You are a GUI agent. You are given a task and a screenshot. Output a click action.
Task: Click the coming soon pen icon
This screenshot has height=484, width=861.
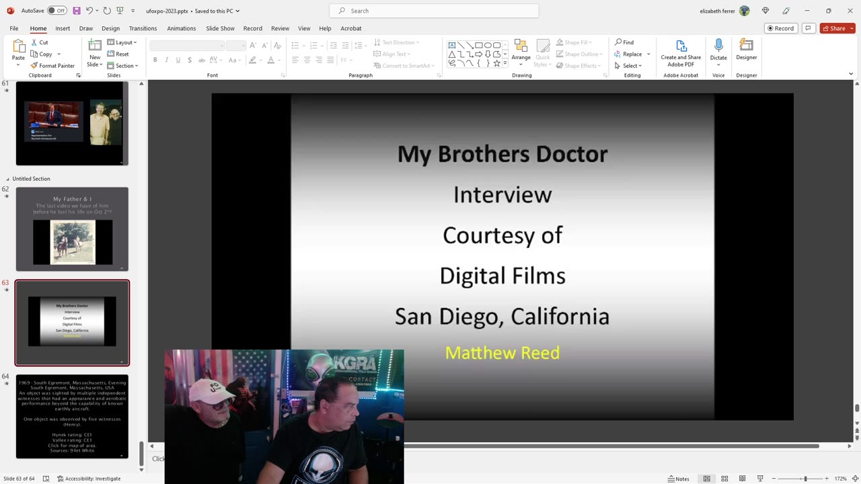[786, 11]
